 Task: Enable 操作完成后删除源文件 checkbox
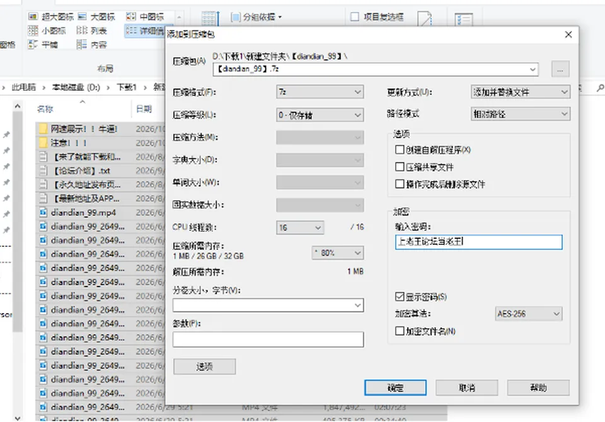[400, 184]
